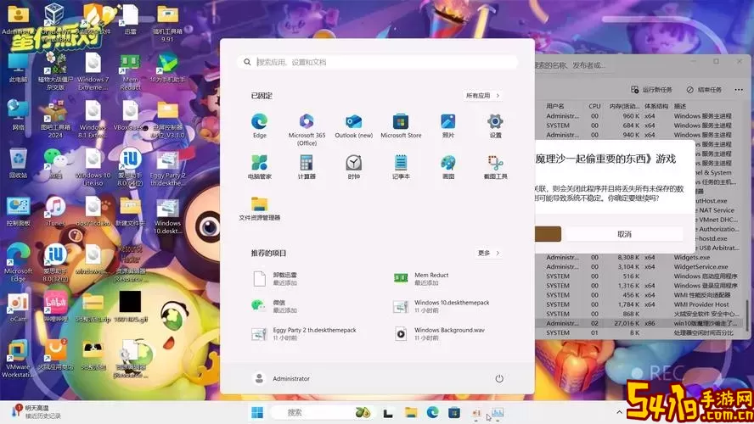The width and height of the screenshot is (754, 424).
Task: Click the taskbar 搜索 search box
Action: click(x=322, y=412)
